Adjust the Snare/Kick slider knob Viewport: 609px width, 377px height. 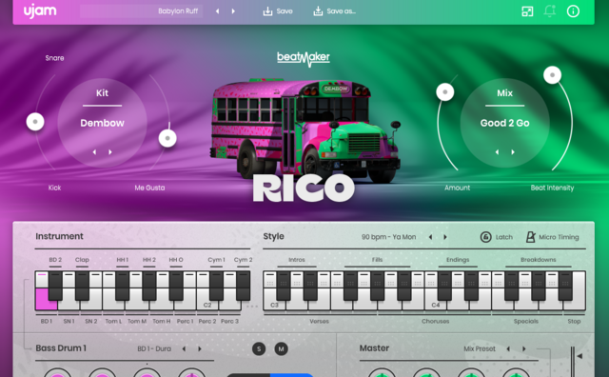pyautogui.click(x=35, y=122)
